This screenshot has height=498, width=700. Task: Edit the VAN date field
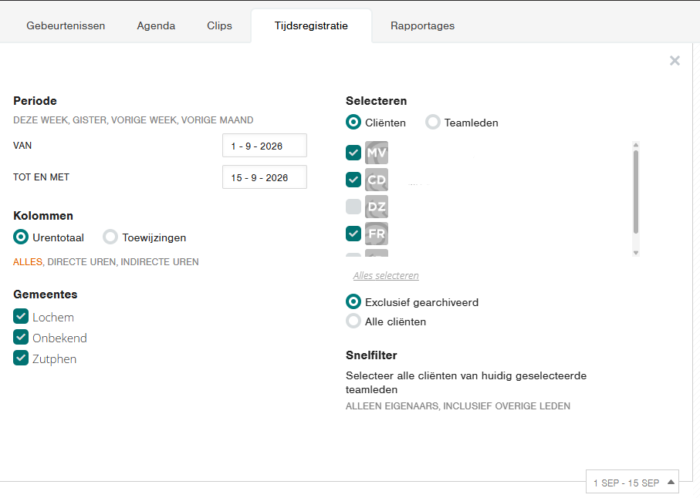(264, 146)
